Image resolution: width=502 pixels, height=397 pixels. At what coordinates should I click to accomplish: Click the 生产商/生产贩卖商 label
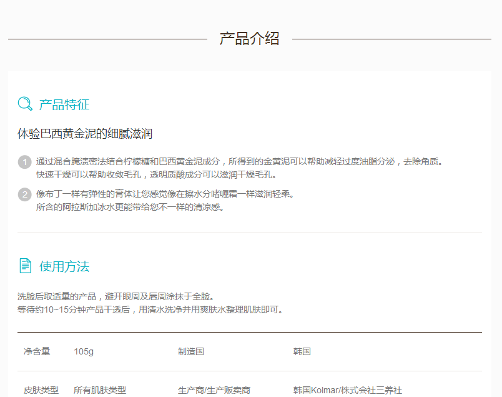pos(214,390)
